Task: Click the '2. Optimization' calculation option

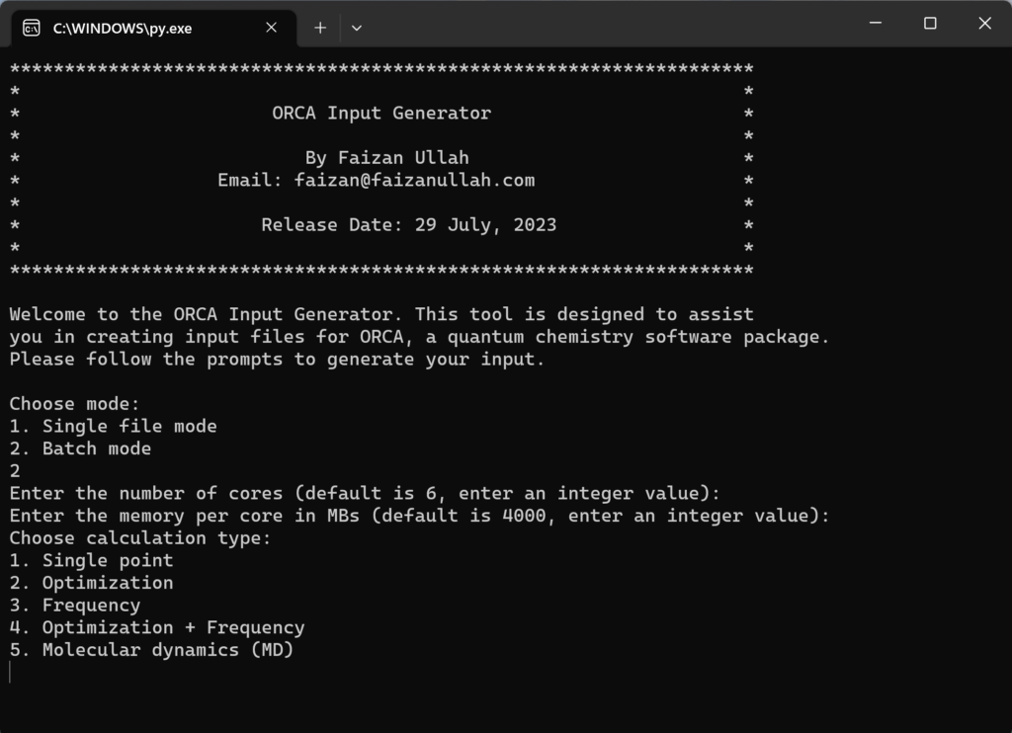Action: (x=91, y=583)
